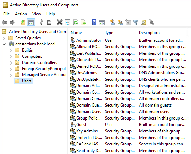This screenshot has width=191, height=154.
Task: Click the Delete (X) toolbar icon
Action: 60,23
